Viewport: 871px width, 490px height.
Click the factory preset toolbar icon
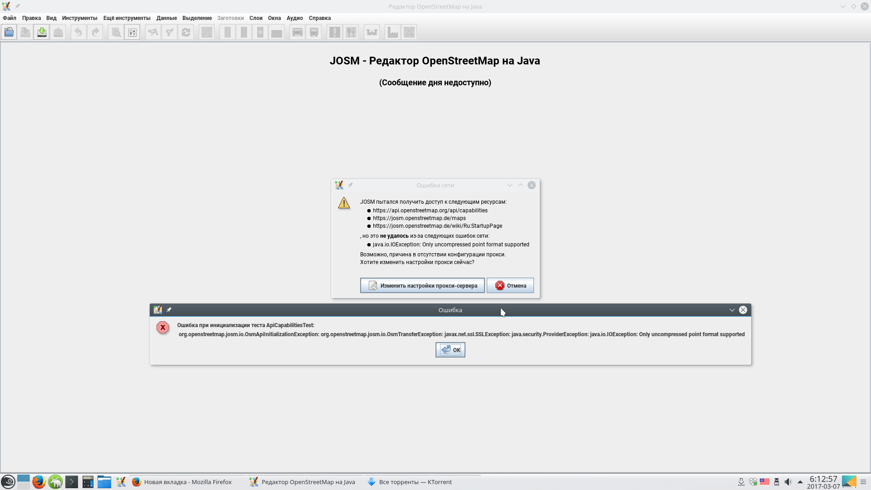pyautogui.click(x=393, y=32)
